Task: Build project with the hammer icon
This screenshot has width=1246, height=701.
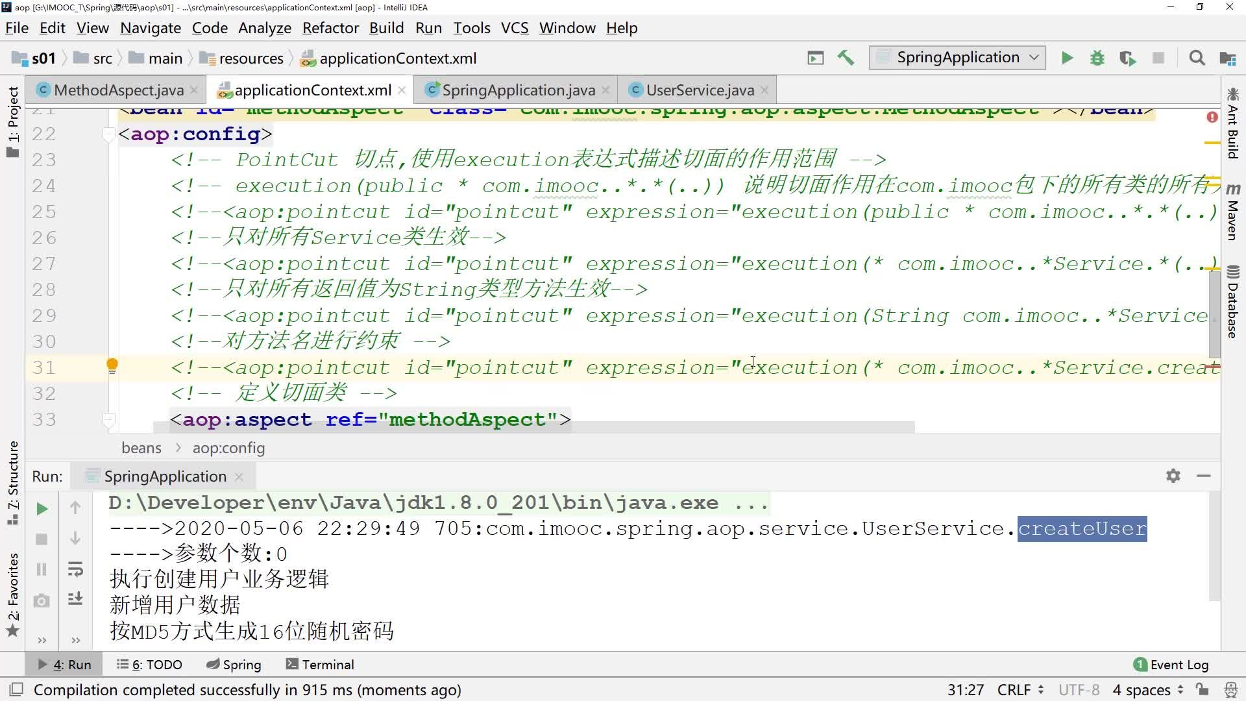Action: point(846,58)
